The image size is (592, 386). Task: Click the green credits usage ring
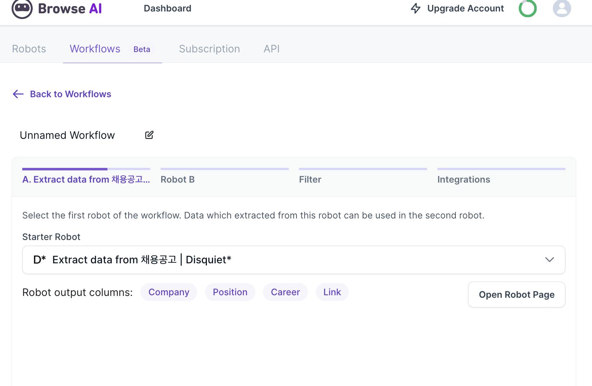pos(527,8)
